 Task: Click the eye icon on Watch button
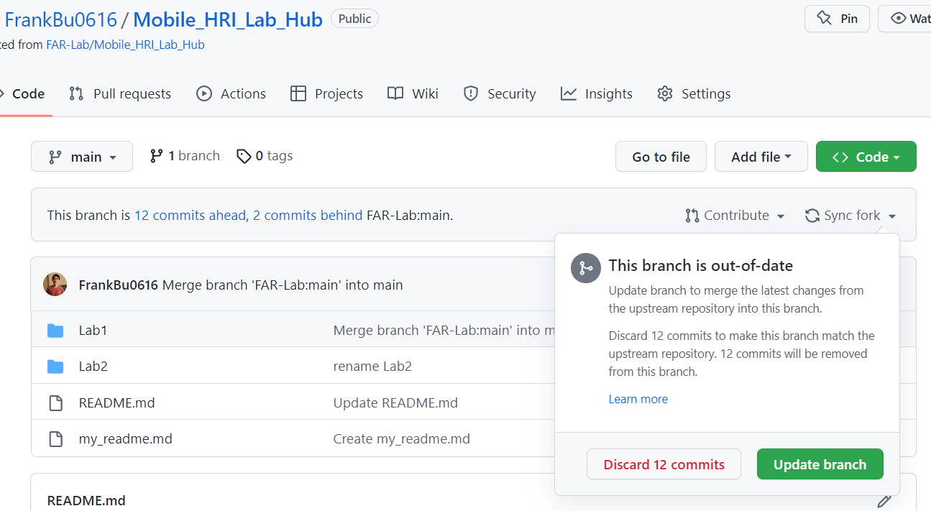coord(899,19)
